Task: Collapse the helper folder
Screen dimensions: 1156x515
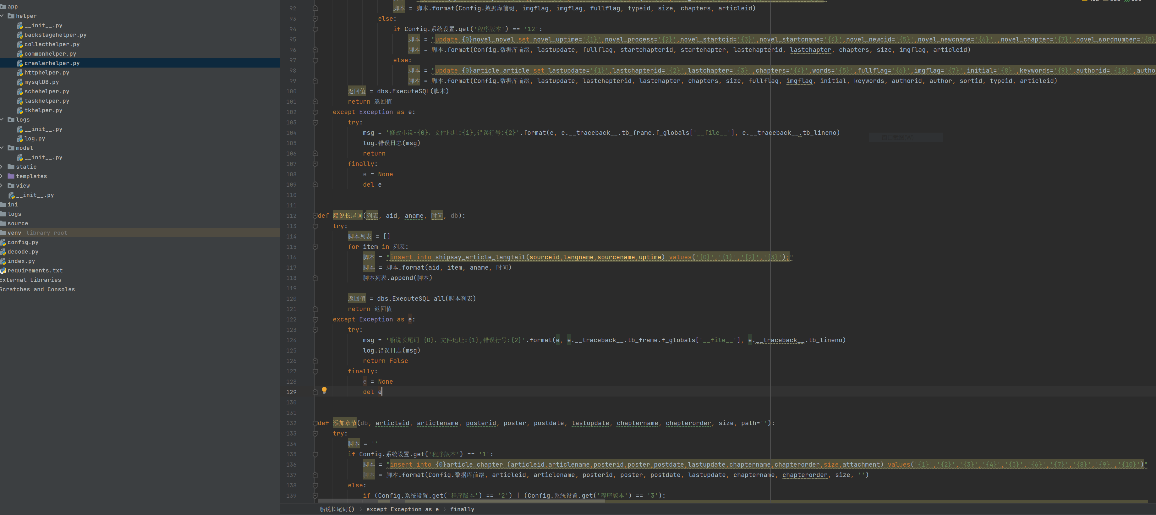Action: (2, 16)
